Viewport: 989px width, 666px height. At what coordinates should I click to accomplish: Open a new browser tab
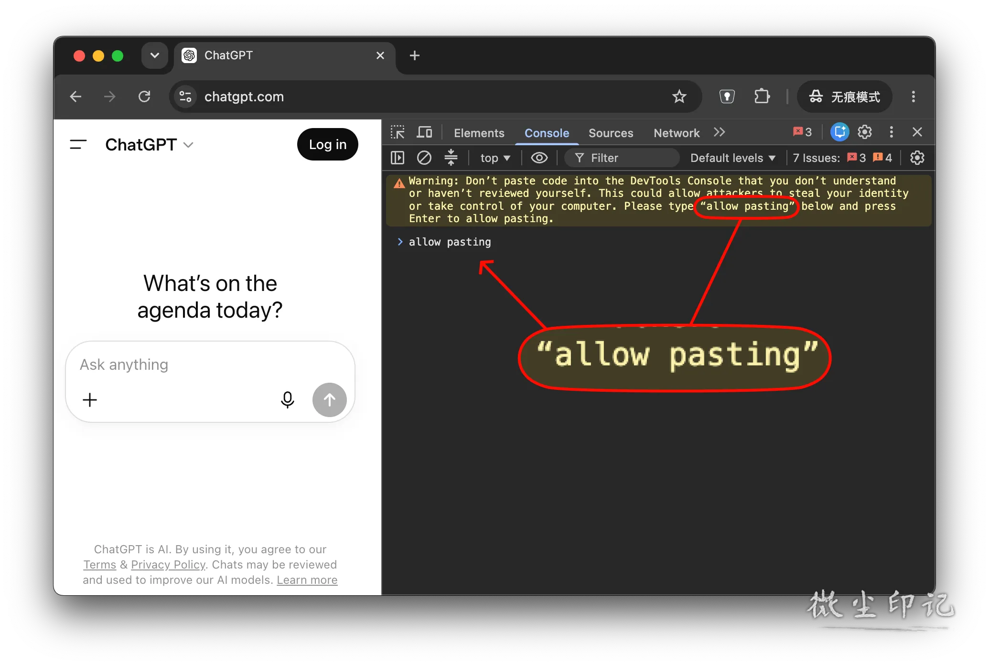click(415, 56)
